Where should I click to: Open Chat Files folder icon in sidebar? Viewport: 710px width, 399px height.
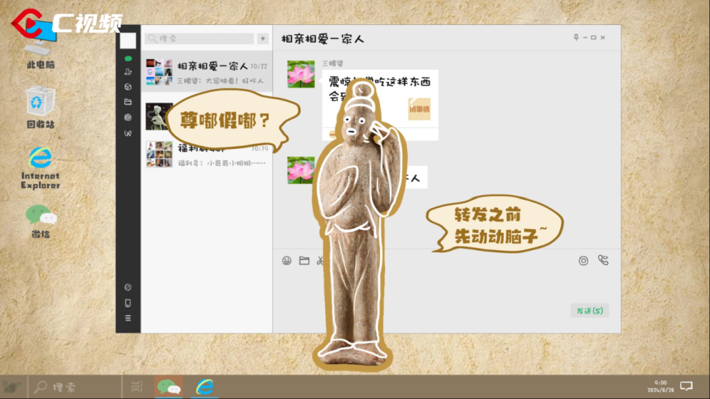coord(127,101)
